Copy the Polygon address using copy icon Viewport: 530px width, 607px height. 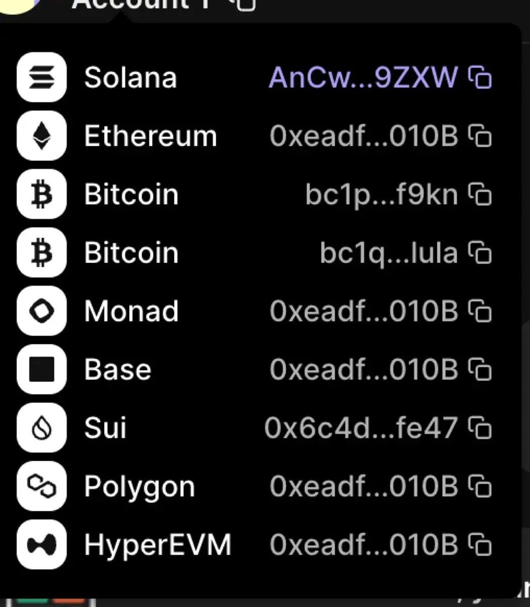479,486
